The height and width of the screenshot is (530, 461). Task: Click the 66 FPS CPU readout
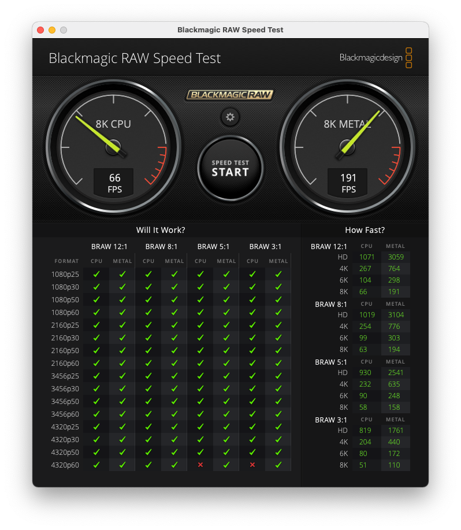click(x=114, y=183)
